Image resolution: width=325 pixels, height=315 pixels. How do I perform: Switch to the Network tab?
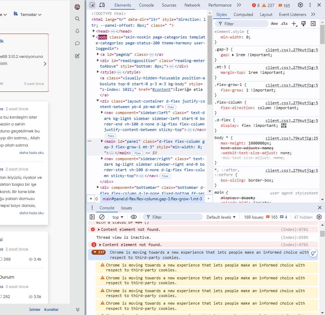tap(192, 5)
